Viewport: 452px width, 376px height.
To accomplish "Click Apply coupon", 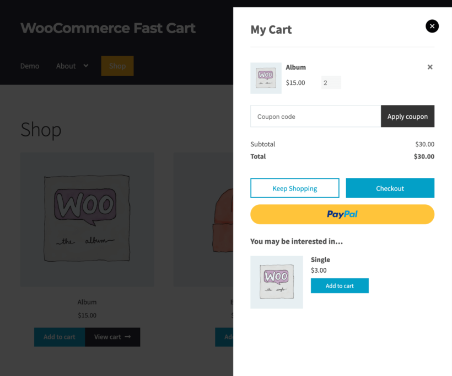I will tap(407, 116).
